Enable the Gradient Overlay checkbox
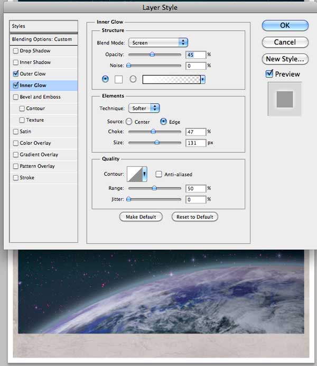 click(16, 154)
